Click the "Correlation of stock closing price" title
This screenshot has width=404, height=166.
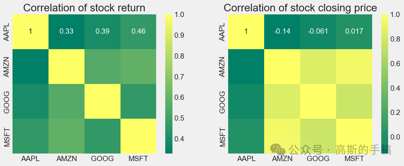300,7
